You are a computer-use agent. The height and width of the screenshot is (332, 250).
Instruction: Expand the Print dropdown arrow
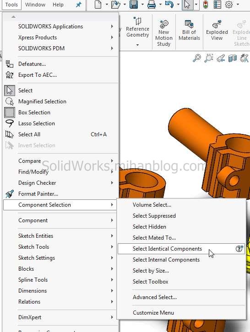(160, 5)
